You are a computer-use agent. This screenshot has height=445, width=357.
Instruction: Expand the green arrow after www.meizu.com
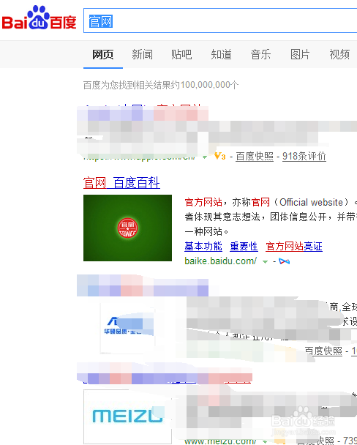[x=265, y=442]
